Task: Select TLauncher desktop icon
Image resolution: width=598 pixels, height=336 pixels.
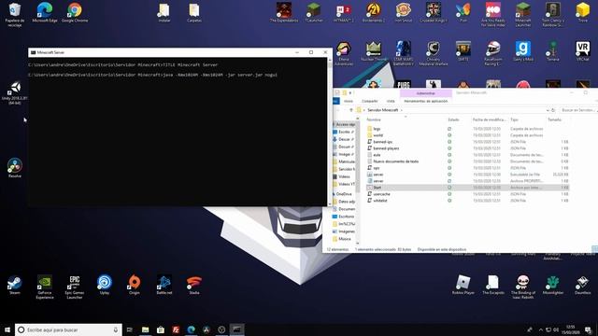Action: (x=314, y=12)
